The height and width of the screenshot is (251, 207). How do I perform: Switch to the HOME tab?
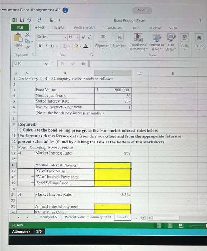(40, 28)
